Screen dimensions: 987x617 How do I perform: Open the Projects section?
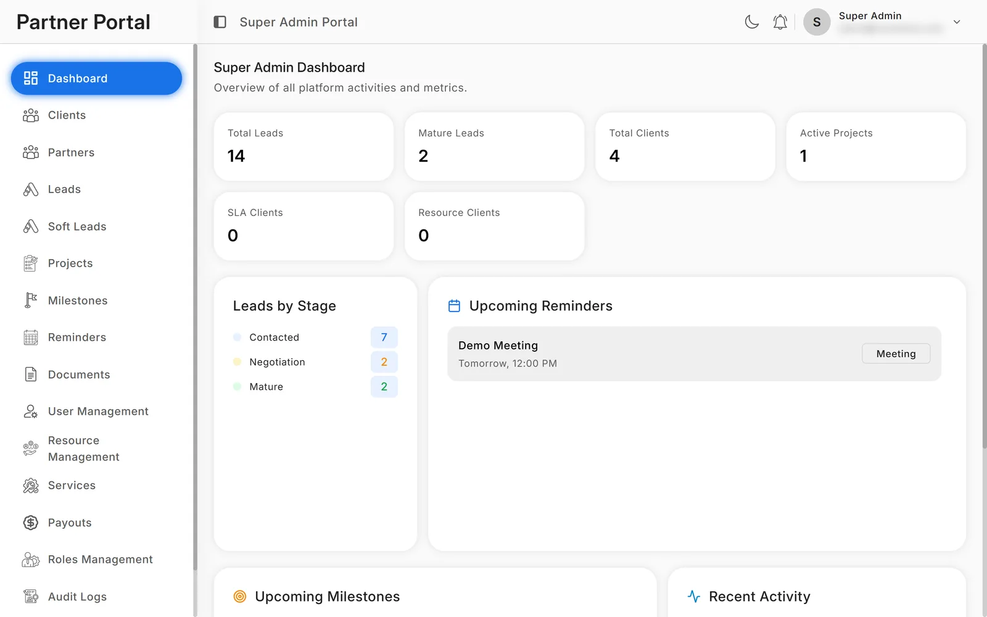pyautogui.click(x=96, y=263)
